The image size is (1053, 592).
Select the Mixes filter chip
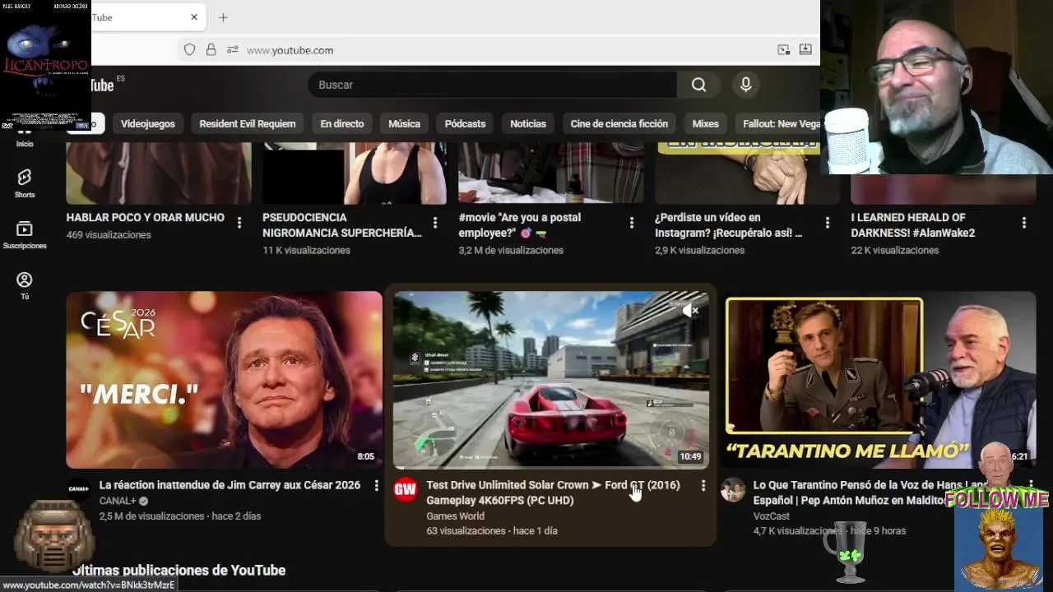tap(705, 123)
